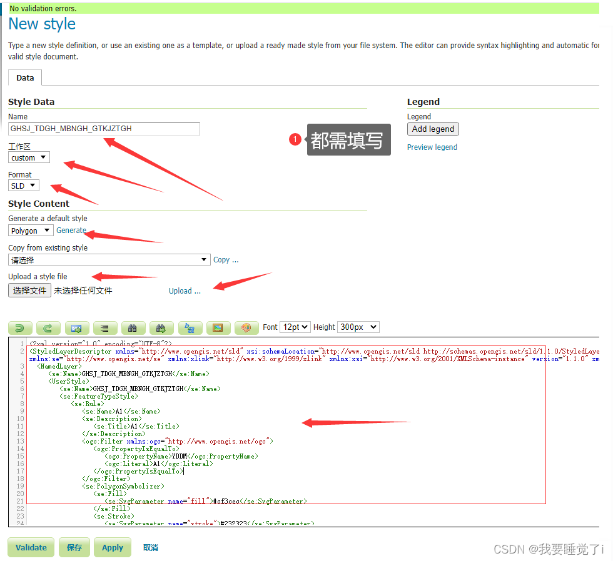The height and width of the screenshot is (561, 613).
Task: Open the Format dropdown showing SLD
Action: coord(23,186)
